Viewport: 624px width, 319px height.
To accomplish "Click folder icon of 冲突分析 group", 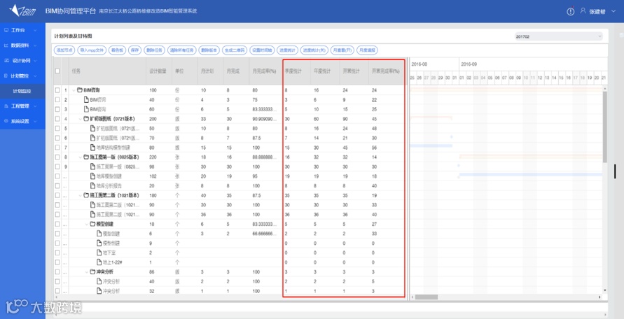I will coord(92,272).
